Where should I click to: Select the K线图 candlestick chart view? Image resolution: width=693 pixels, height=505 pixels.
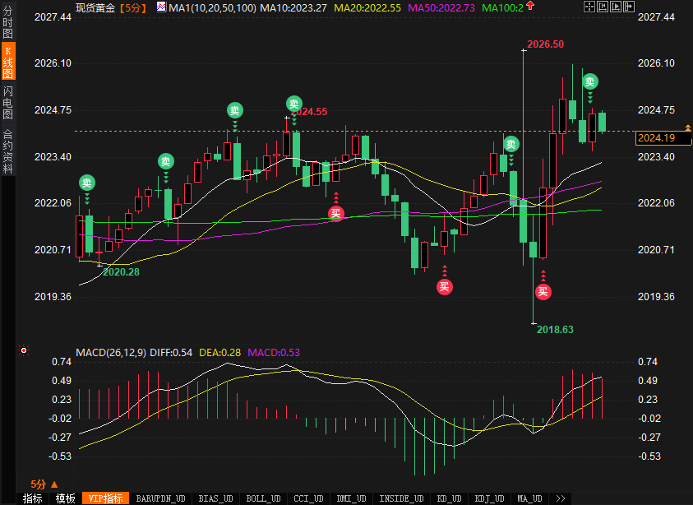[8, 62]
